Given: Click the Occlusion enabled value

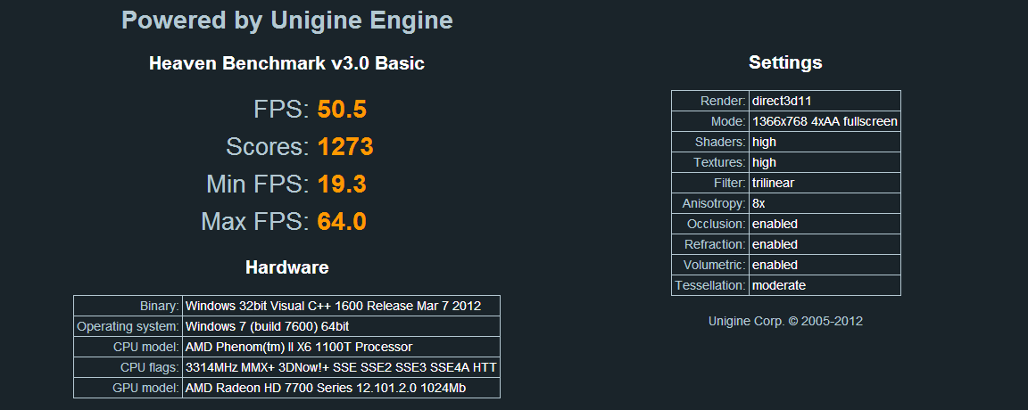Looking at the screenshot, I should (x=775, y=224).
